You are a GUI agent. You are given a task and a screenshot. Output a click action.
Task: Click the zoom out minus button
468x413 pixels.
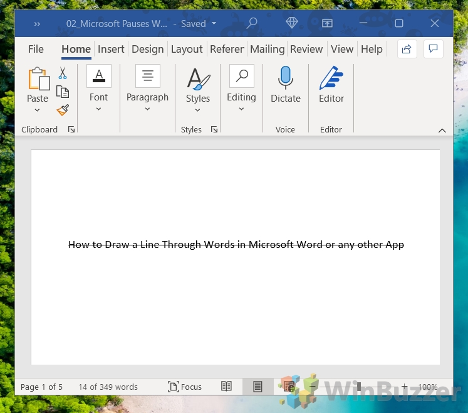point(313,387)
